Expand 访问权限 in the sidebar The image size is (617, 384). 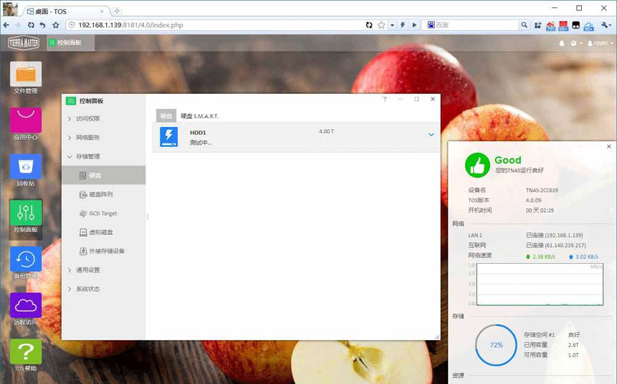click(x=88, y=119)
